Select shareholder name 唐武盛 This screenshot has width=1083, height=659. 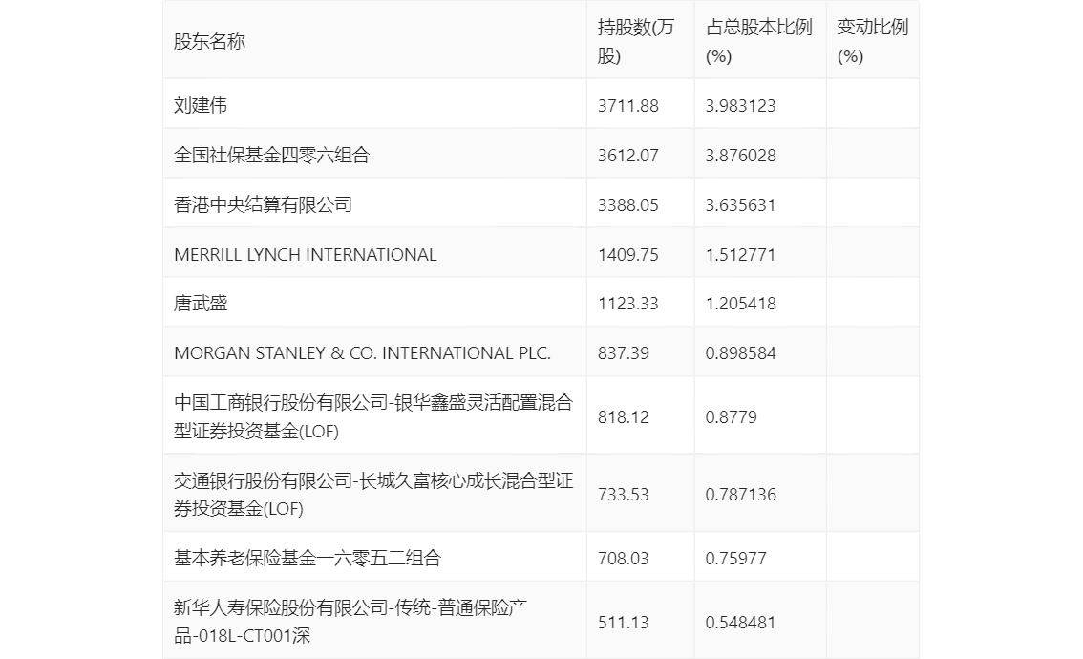pyautogui.click(x=201, y=304)
